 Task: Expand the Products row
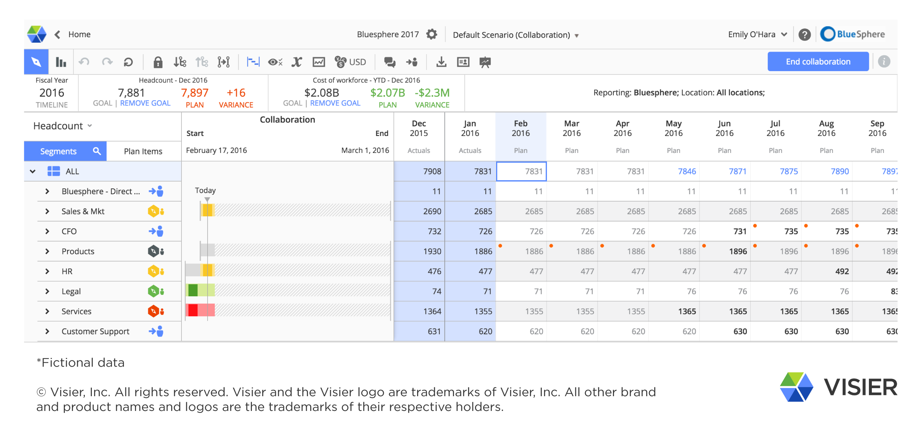click(x=47, y=251)
